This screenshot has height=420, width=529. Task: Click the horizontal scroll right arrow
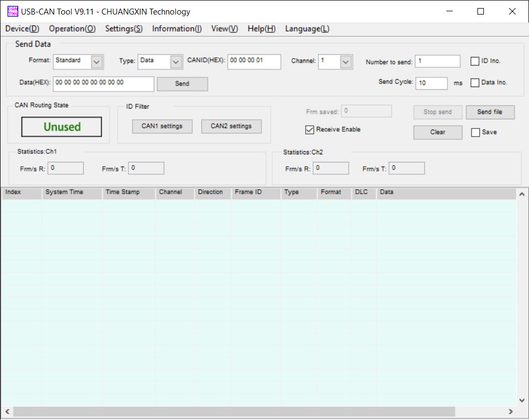[510, 411]
